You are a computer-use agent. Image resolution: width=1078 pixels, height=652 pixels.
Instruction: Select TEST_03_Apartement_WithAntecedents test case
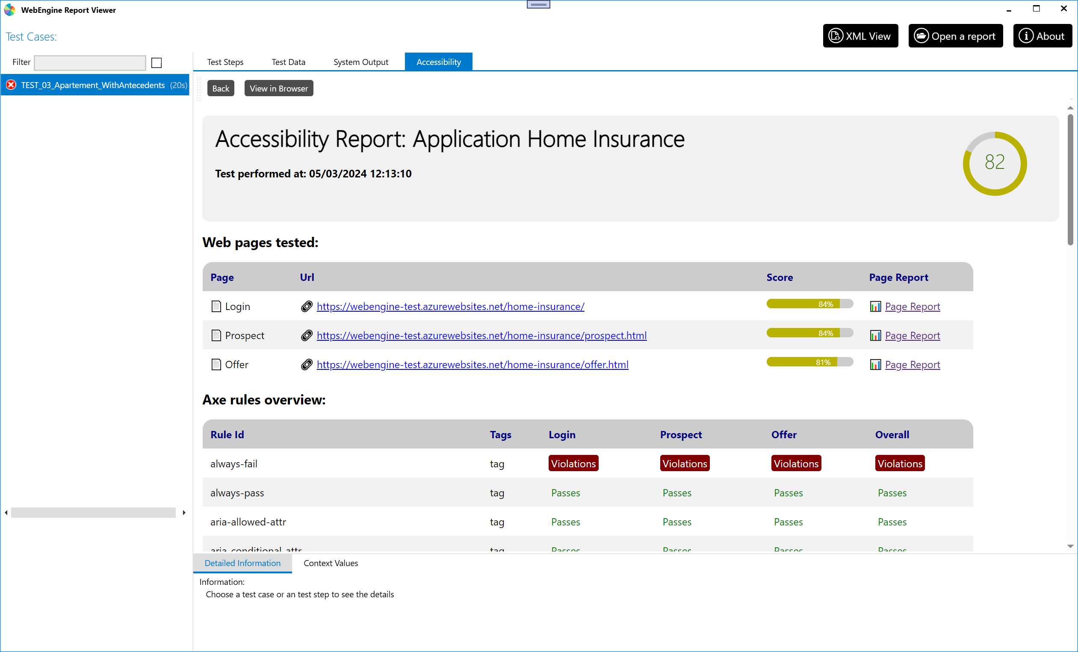[95, 85]
